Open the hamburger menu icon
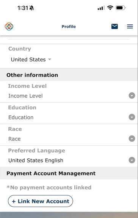The width and height of the screenshot is (138, 218). coord(130,26)
